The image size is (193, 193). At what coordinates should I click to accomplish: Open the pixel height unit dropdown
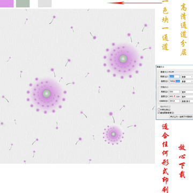(187, 81)
